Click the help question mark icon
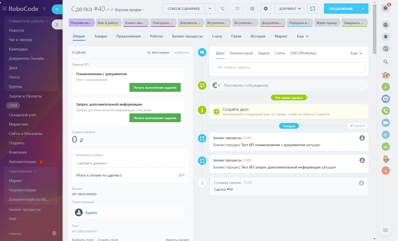 point(385,8)
